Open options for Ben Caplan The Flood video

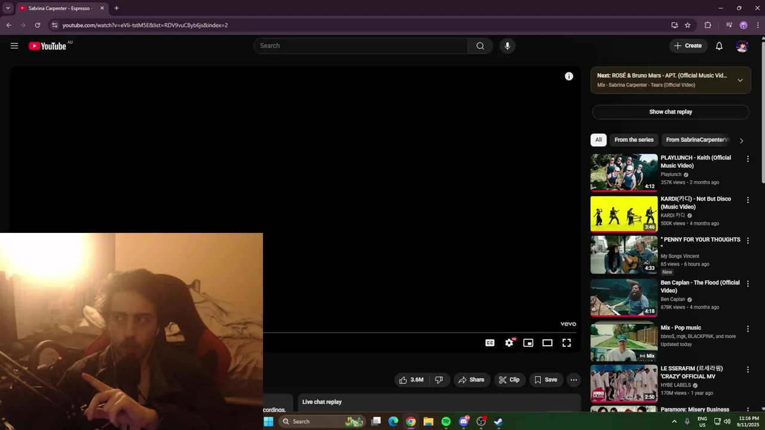pos(748,284)
